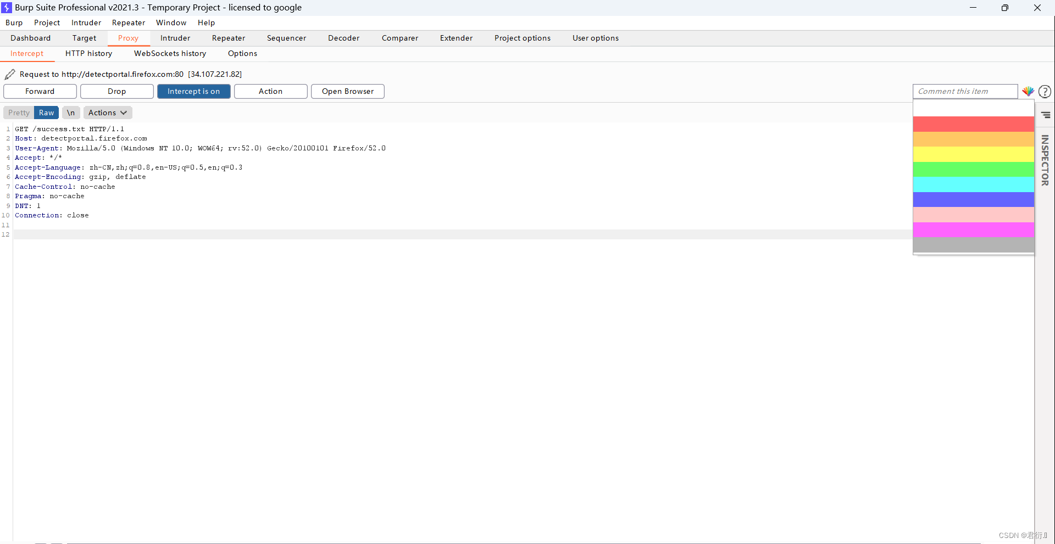Open the Action menu button
The width and height of the screenshot is (1055, 544).
click(270, 91)
